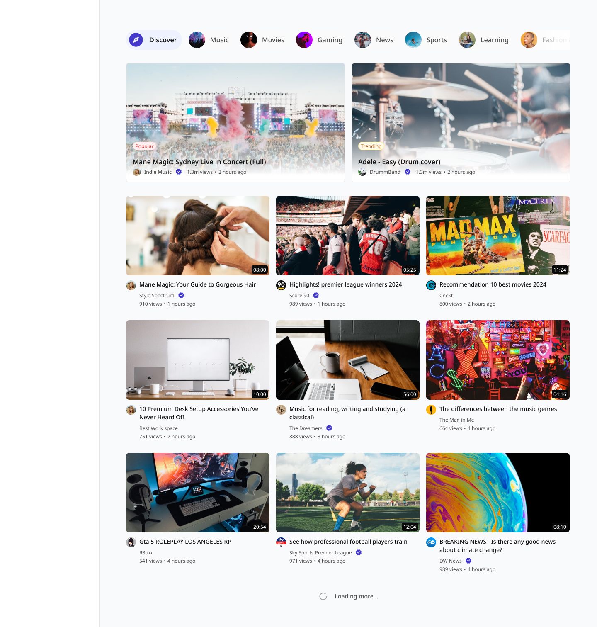Screen dimensions: 597x627
Task: Open the Style Spectrum channel avatar
Action: click(x=131, y=285)
